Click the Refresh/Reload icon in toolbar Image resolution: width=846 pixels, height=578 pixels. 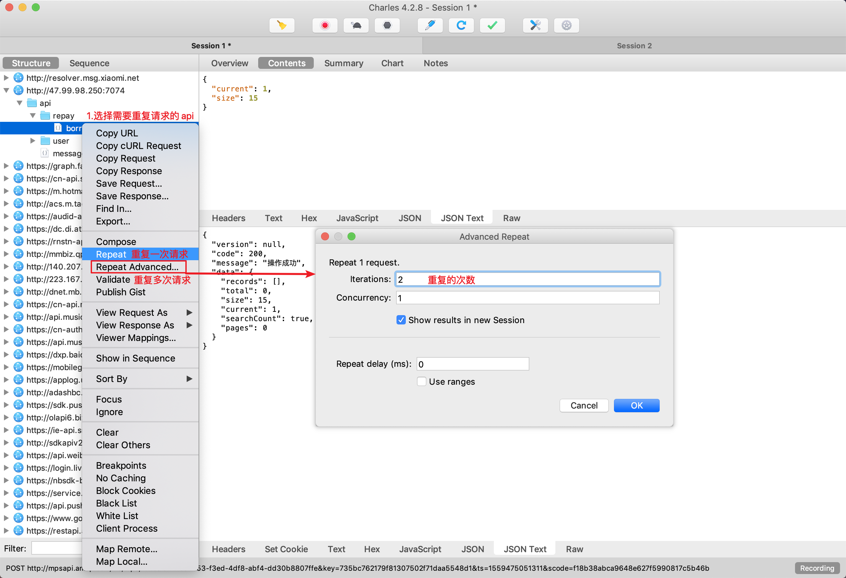(462, 26)
